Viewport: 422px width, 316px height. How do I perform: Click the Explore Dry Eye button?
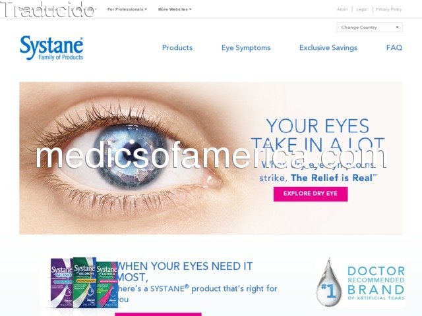(311, 194)
